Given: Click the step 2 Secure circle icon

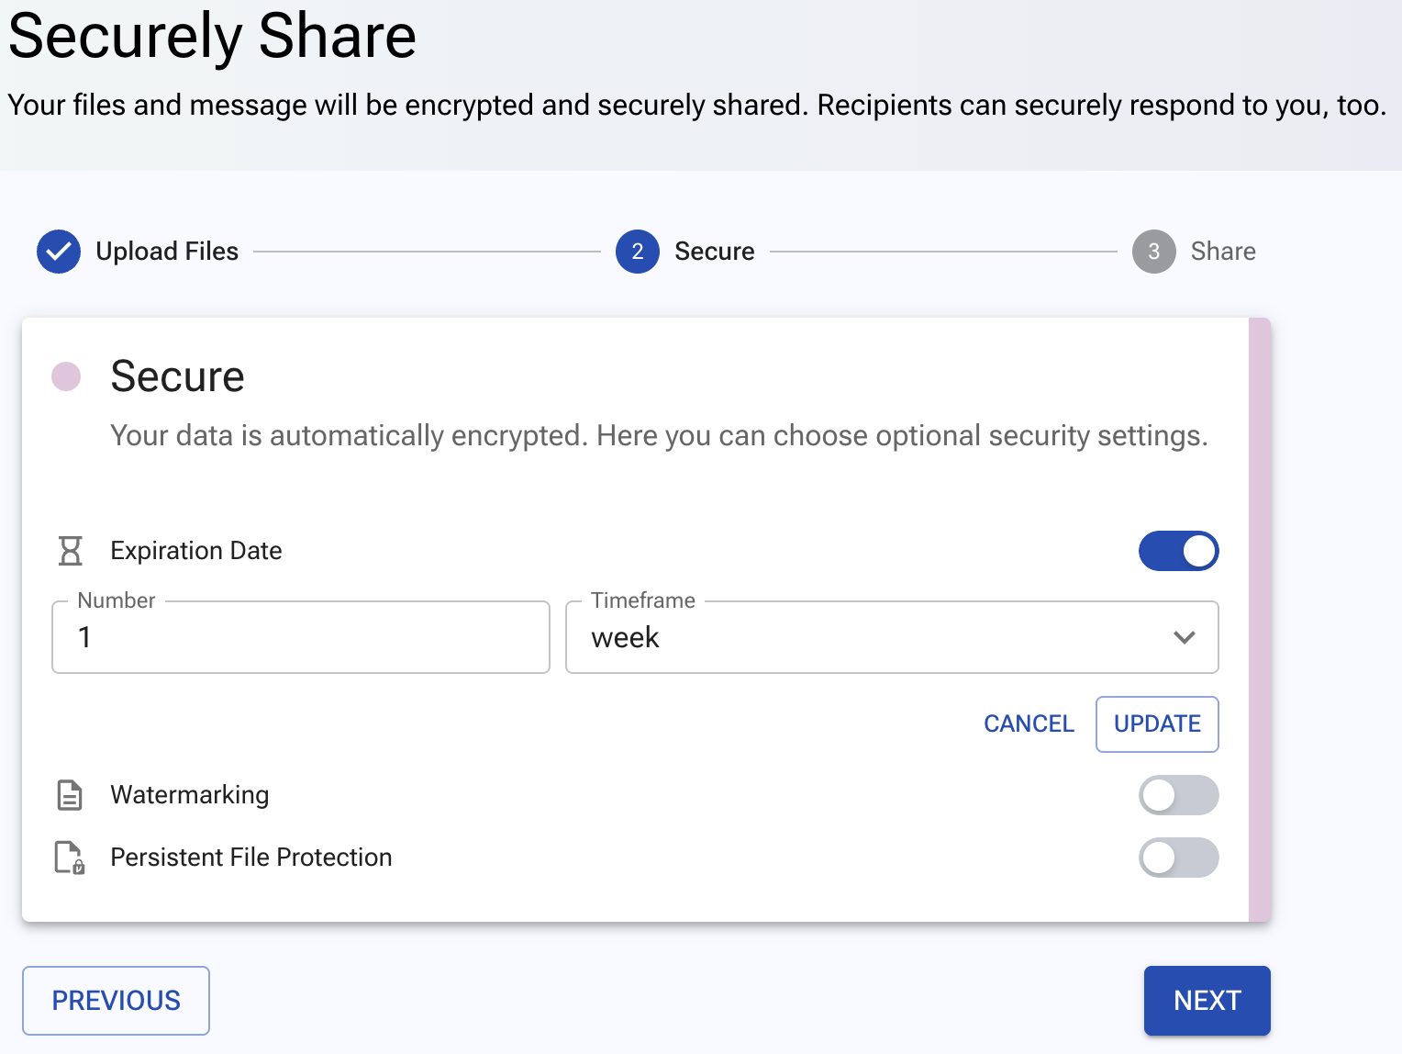Looking at the screenshot, I should [638, 252].
